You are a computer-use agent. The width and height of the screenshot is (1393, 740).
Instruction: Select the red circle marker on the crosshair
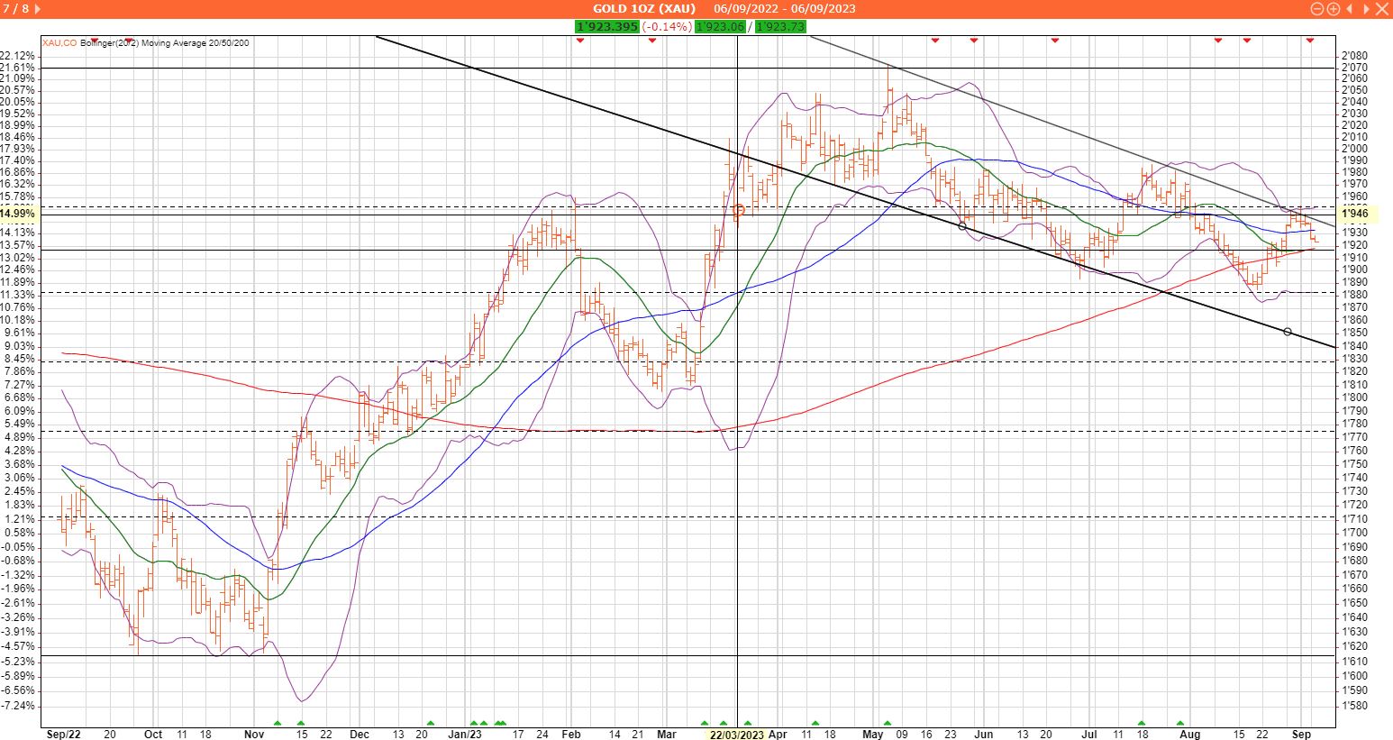point(738,211)
